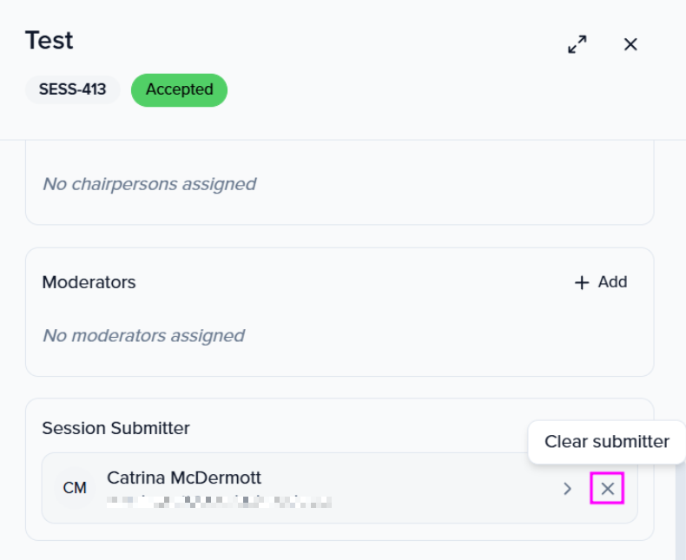The height and width of the screenshot is (560, 686).
Task: Click the CM avatar circle
Action: click(75, 488)
